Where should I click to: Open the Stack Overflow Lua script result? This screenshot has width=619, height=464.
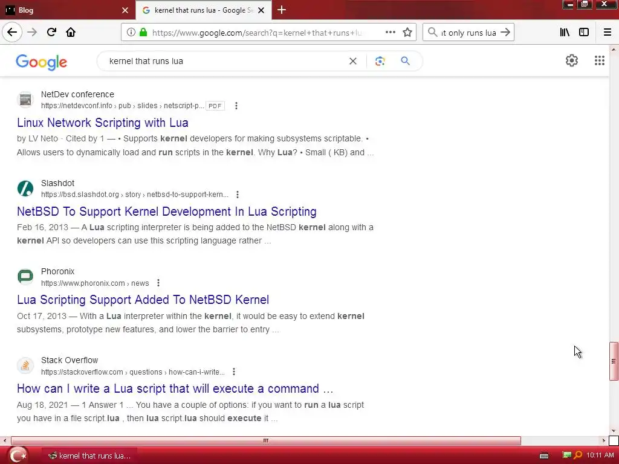(175, 388)
